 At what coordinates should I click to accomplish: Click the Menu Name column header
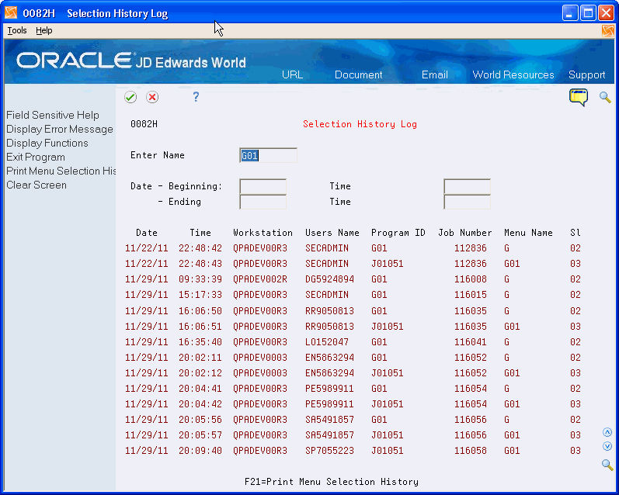[x=528, y=233]
